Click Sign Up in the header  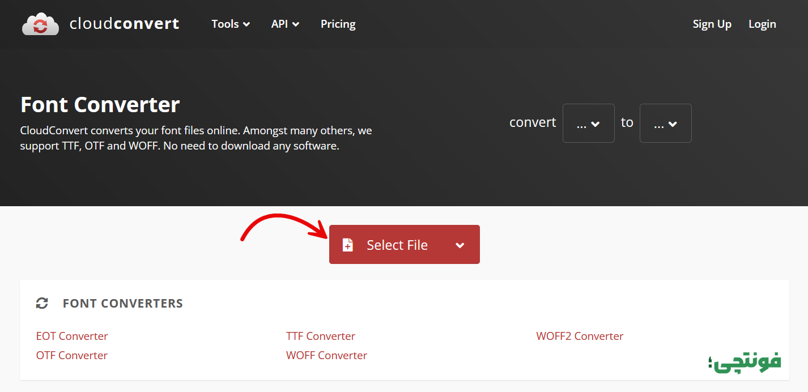coord(712,24)
